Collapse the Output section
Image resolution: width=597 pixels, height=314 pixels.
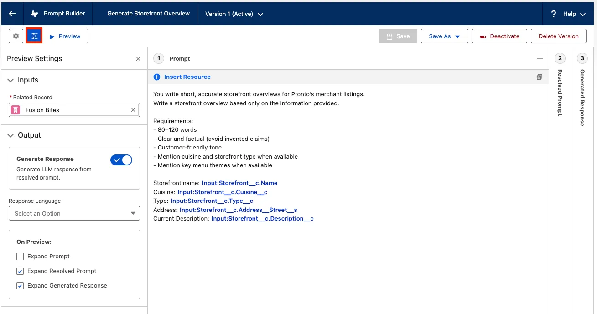point(11,135)
